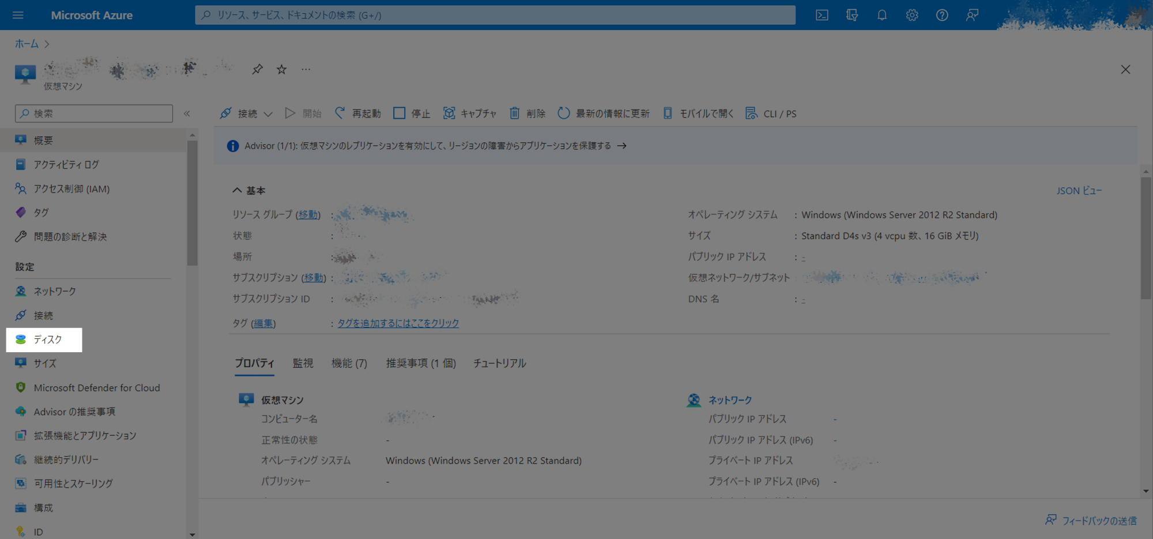Screen dimensions: 1153x539
Task: Click the 再起動 restart toolbar button
Action: (x=358, y=114)
